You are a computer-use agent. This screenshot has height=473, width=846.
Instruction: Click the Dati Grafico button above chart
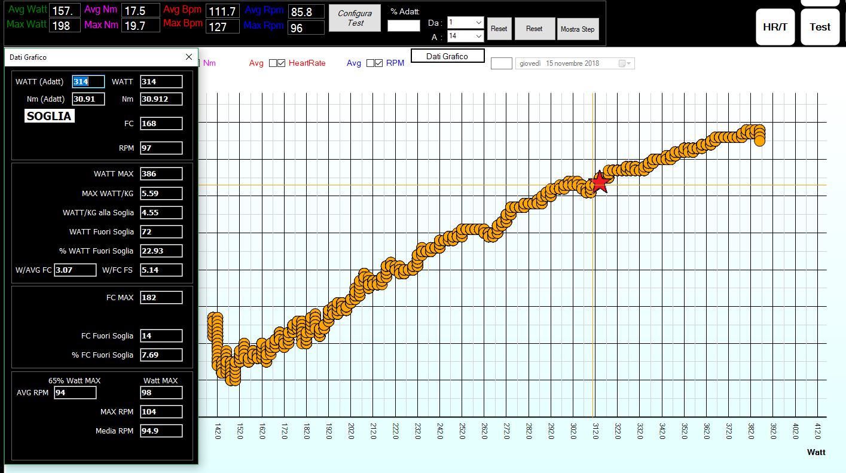point(447,56)
